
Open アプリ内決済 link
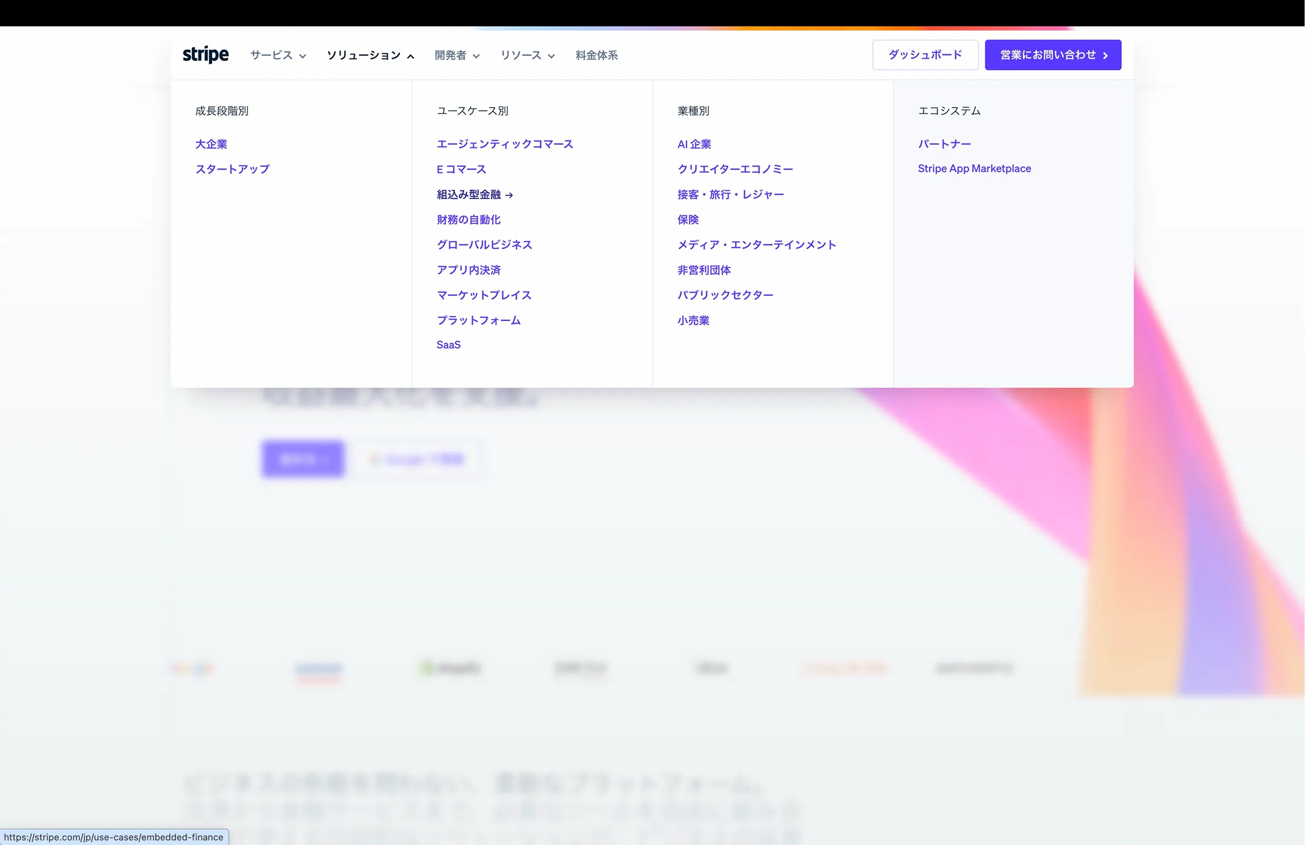[x=468, y=270]
